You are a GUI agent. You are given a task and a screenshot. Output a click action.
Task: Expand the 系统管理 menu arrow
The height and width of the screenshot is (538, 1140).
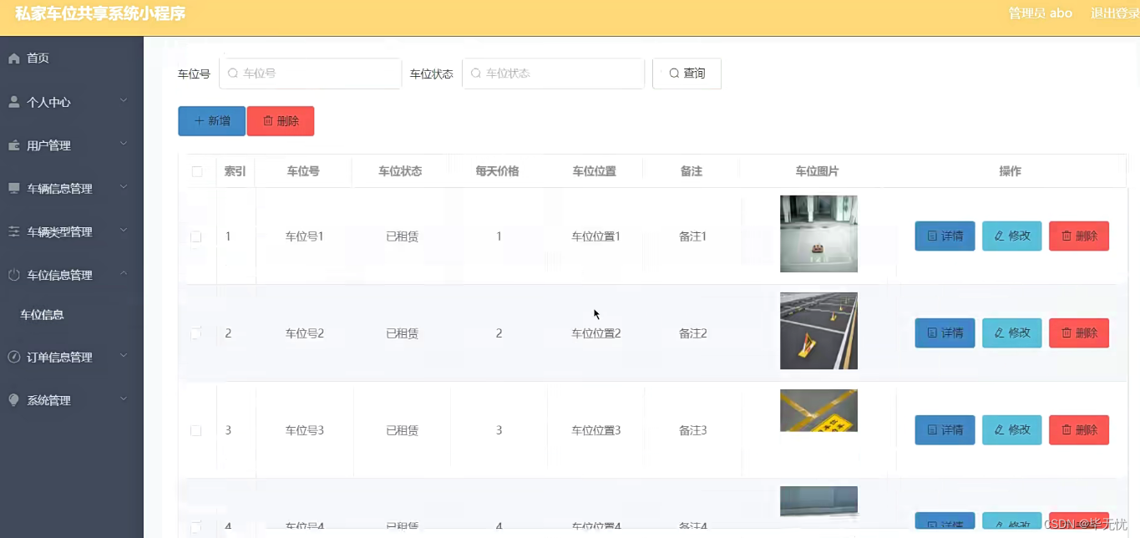(x=124, y=399)
